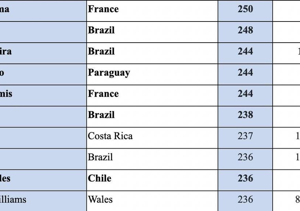Select the name cell ending in "illiams"

(x=43, y=200)
